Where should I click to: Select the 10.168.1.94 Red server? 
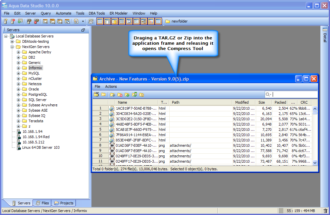(x=36, y=137)
